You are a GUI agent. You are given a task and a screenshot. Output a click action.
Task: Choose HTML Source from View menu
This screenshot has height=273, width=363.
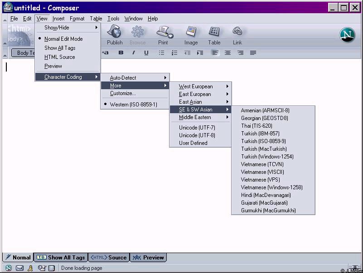tap(68, 57)
